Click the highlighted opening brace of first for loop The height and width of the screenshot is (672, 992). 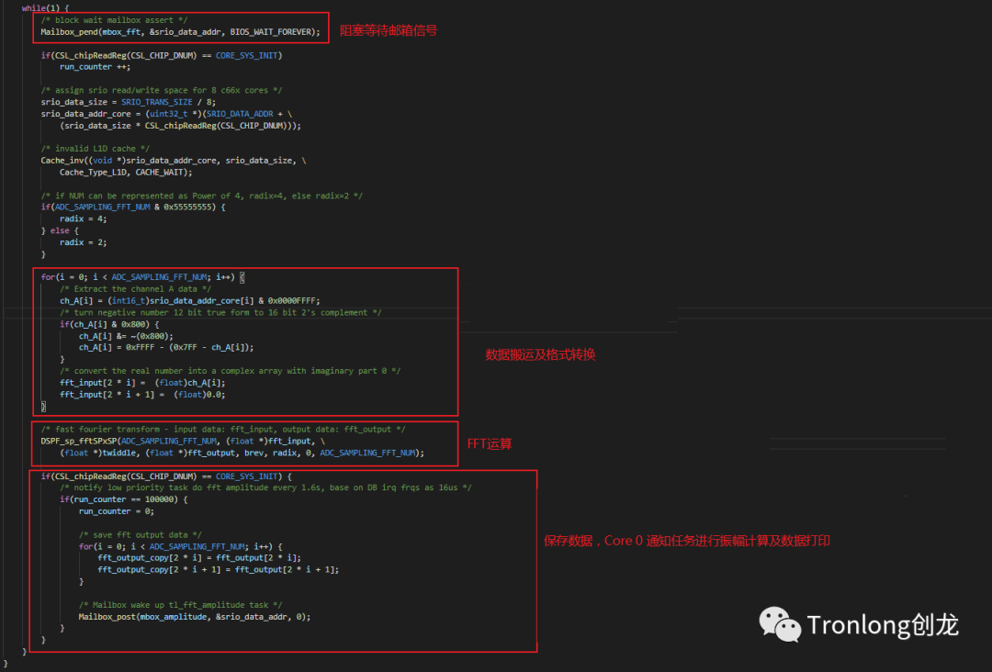[x=242, y=277]
